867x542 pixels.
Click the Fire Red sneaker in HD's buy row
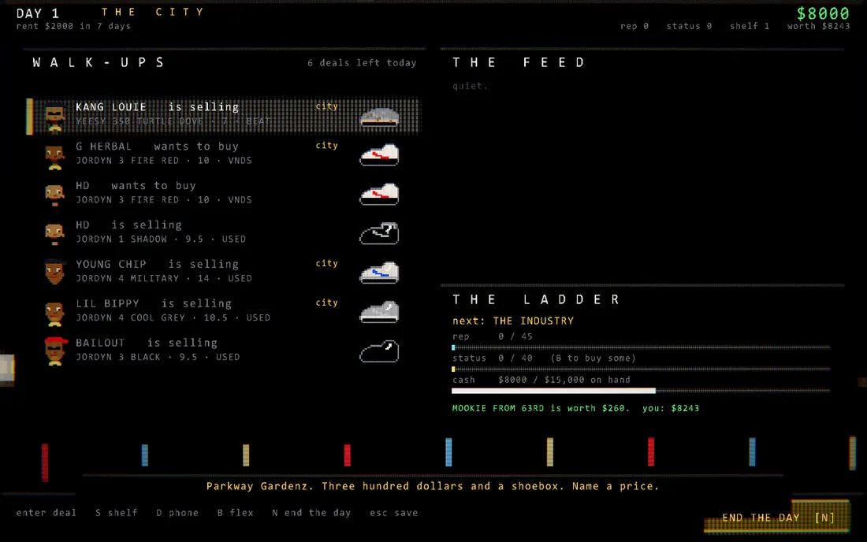click(x=379, y=195)
